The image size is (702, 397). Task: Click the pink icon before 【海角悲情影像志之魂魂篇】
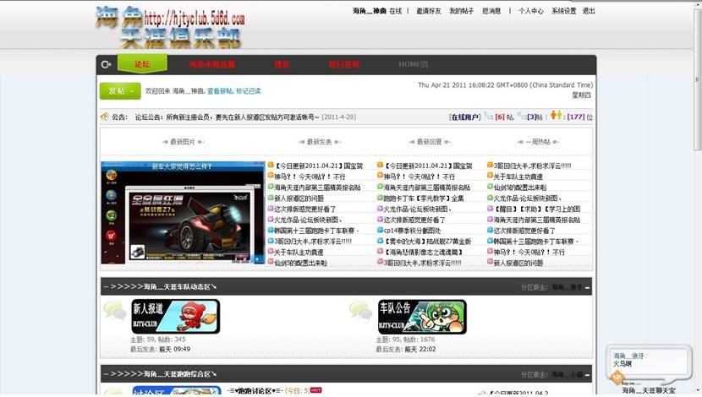(380, 251)
